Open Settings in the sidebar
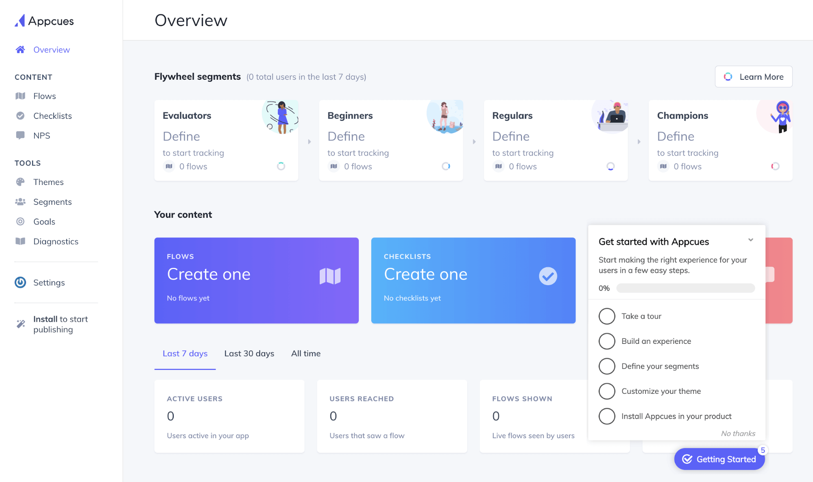The width and height of the screenshot is (813, 482). coord(49,282)
